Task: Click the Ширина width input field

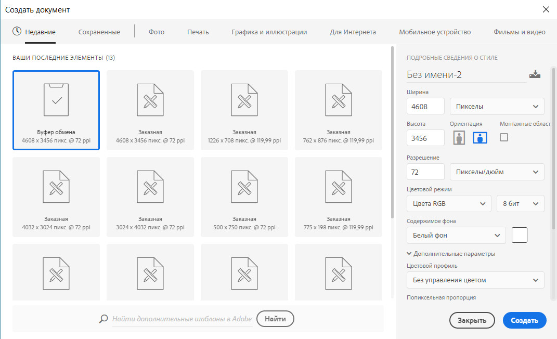Action: pyautogui.click(x=425, y=106)
